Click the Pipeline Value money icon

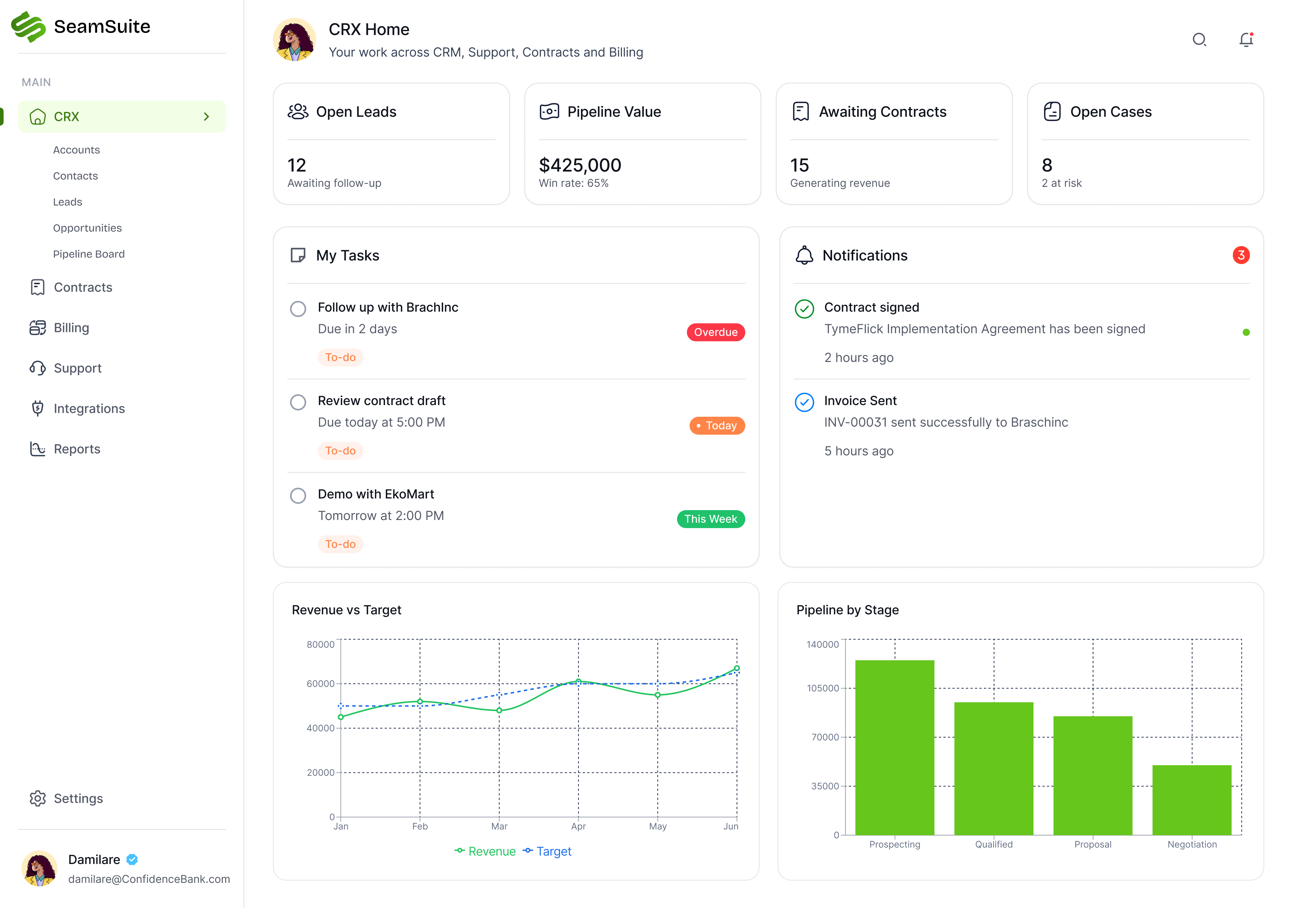[549, 112]
